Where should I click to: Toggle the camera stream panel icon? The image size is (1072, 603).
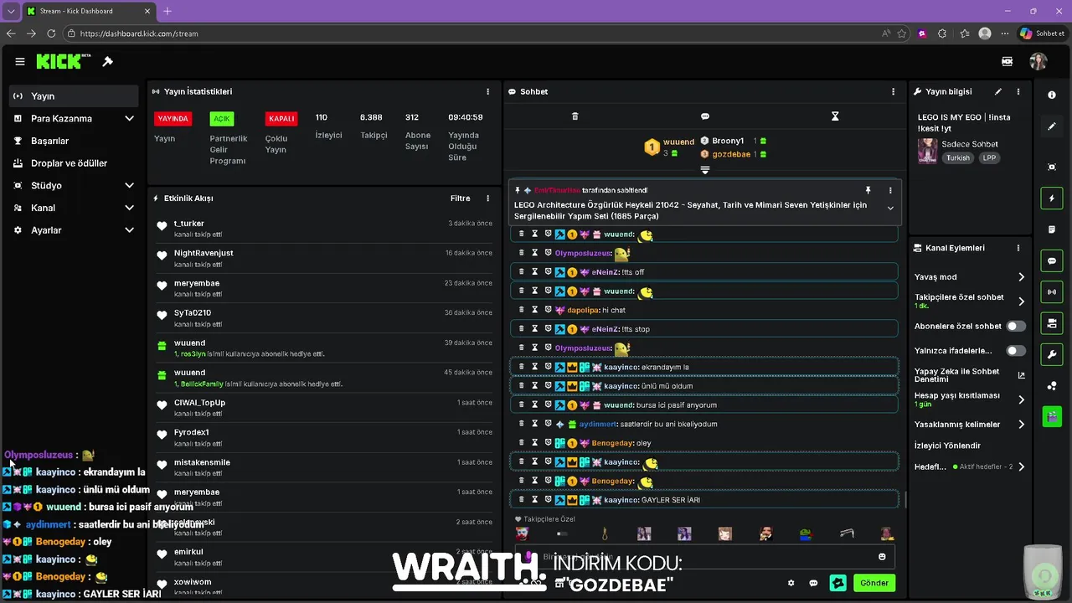[1052, 322]
